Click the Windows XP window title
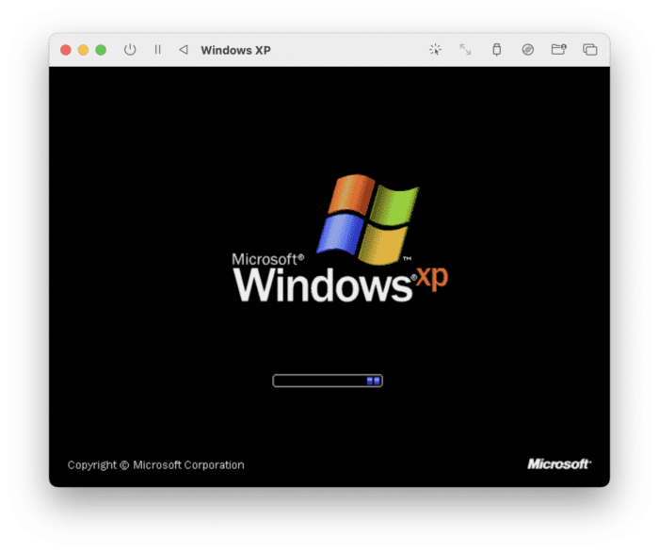Viewport: 659px width, 552px height. (x=235, y=50)
